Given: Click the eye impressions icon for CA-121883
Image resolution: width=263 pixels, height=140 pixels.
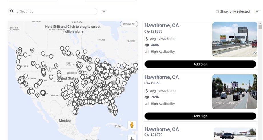Looking at the screenshot, I should coord(147,45).
